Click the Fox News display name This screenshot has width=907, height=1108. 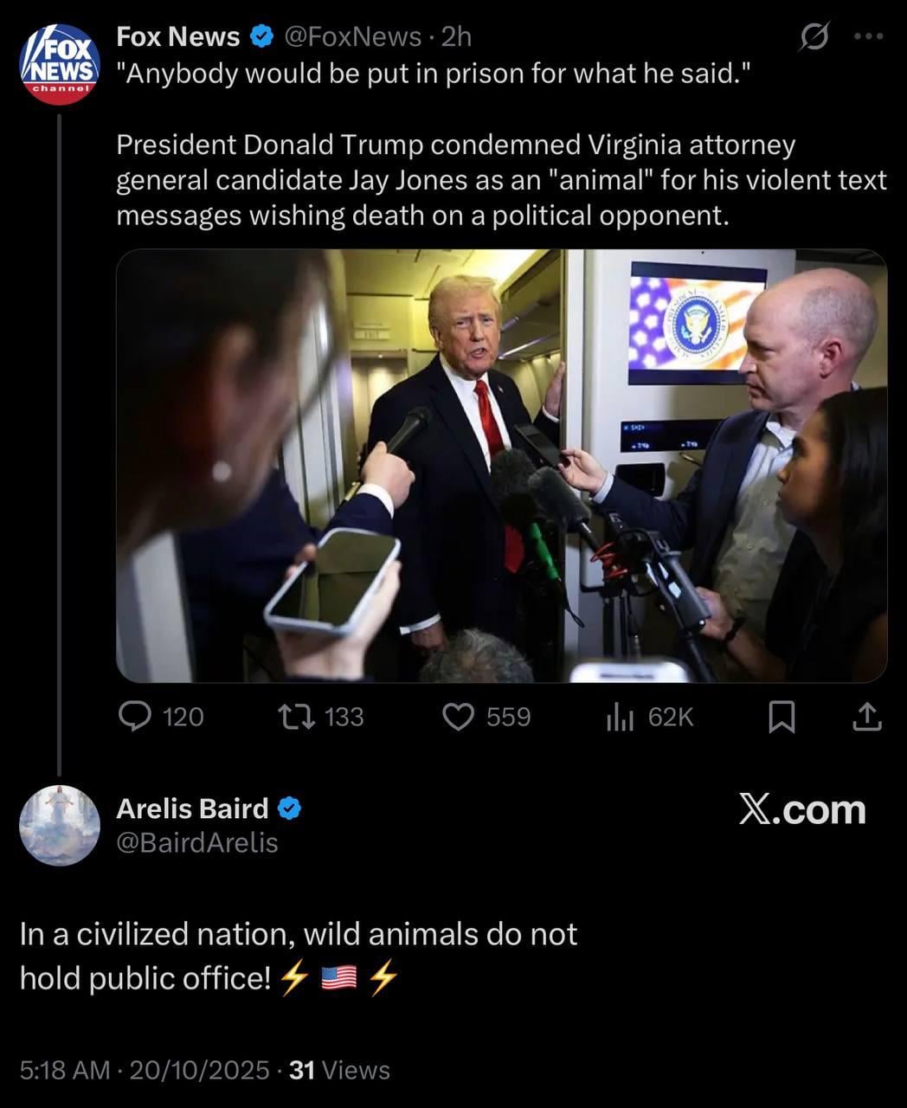(x=177, y=36)
